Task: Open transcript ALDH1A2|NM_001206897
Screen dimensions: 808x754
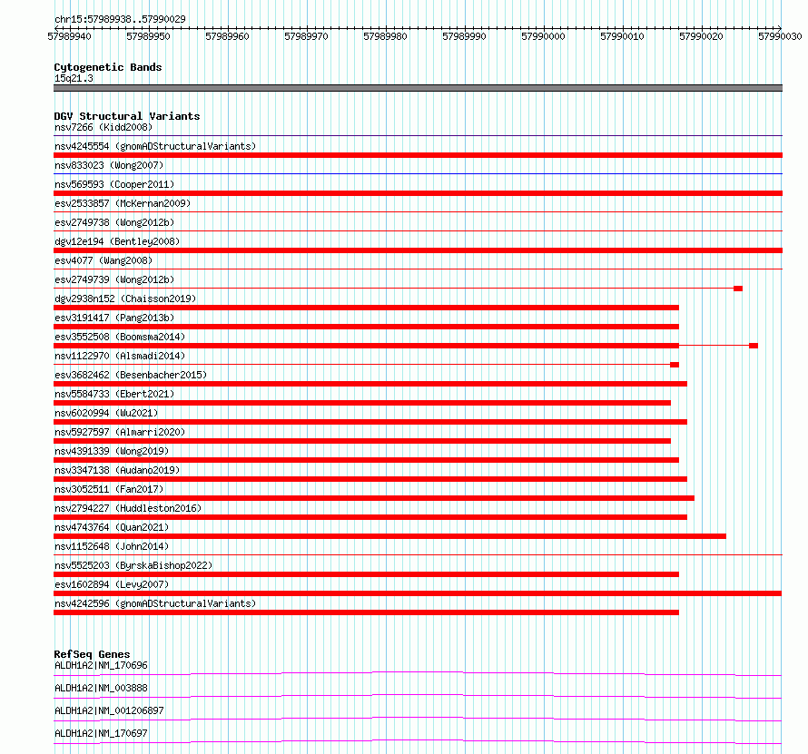Action: coord(109,710)
